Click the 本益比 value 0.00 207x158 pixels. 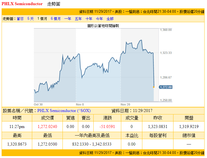(x=132, y=144)
